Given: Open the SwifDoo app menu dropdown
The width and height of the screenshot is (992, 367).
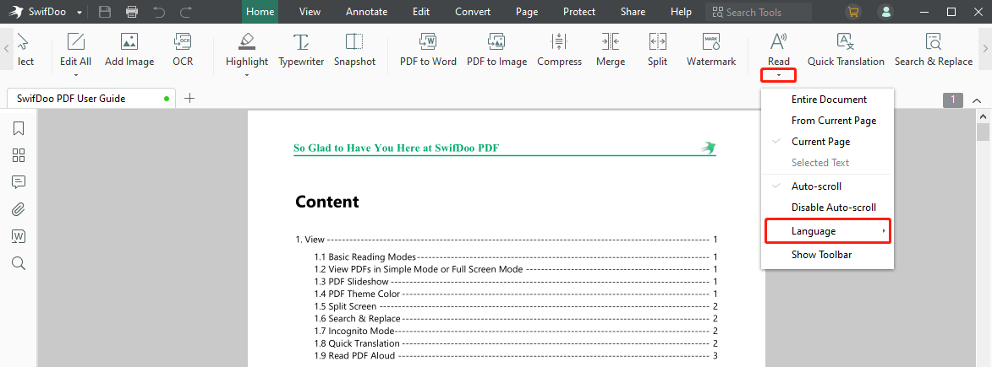Looking at the screenshot, I should point(79,12).
